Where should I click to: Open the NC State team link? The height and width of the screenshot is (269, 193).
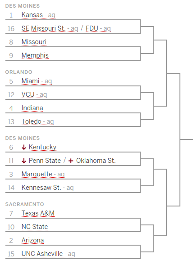tap(35, 227)
